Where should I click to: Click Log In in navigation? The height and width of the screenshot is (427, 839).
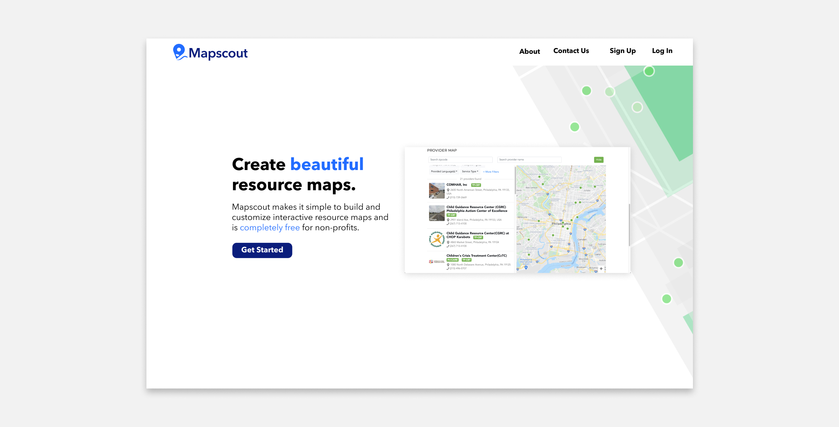click(662, 51)
